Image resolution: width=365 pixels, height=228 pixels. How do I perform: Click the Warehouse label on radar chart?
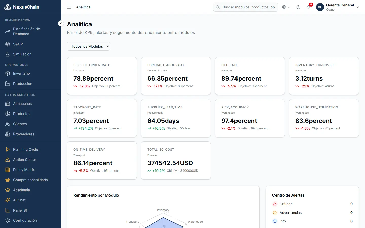click(x=195, y=222)
